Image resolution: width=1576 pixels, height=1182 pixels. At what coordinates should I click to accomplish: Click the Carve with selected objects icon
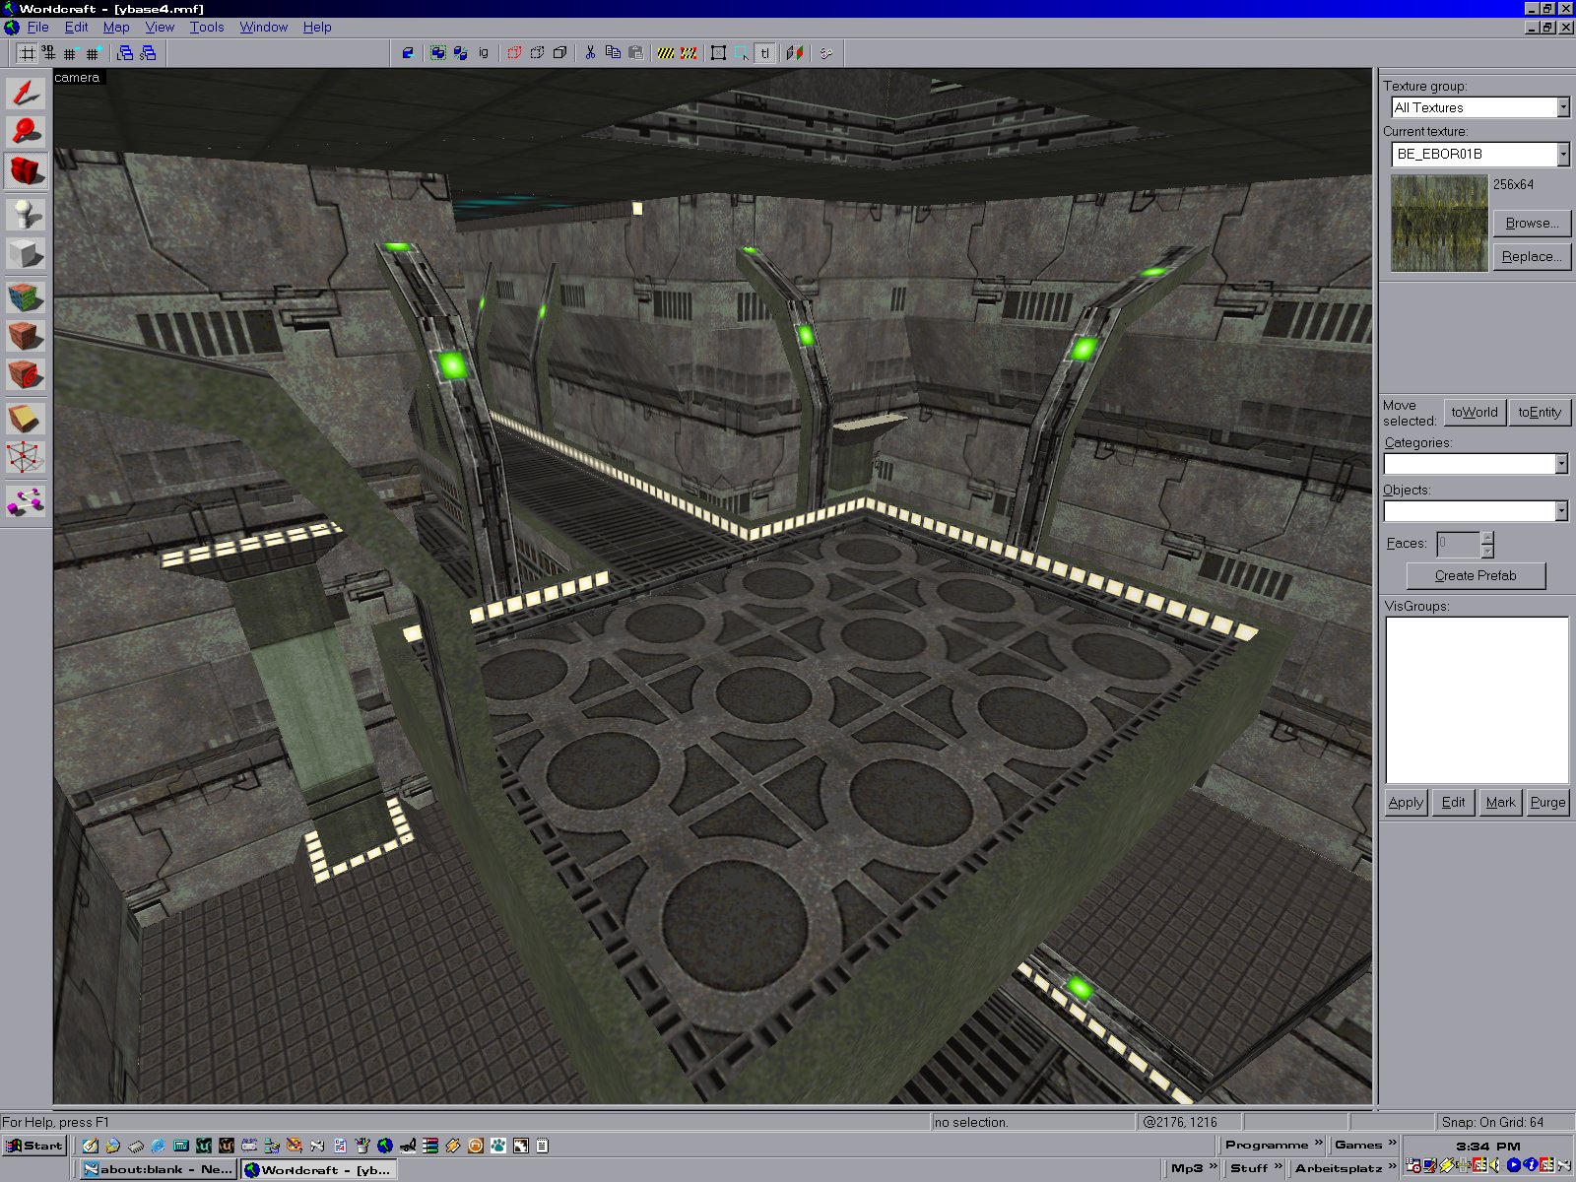[407, 53]
